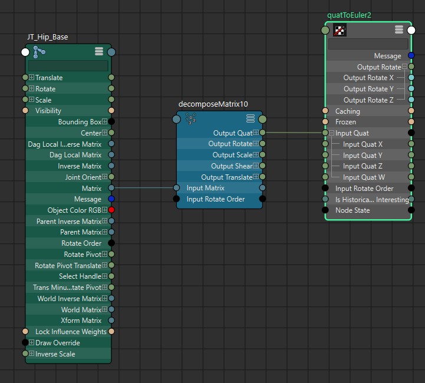
Task: Expand the Translate attribute on JT_Hip_Base
Action: click(x=31, y=77)
